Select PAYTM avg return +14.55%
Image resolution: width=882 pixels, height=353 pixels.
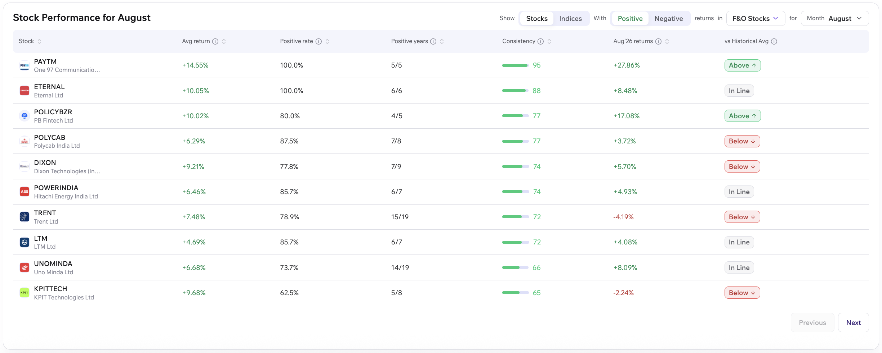pos(195,65)
